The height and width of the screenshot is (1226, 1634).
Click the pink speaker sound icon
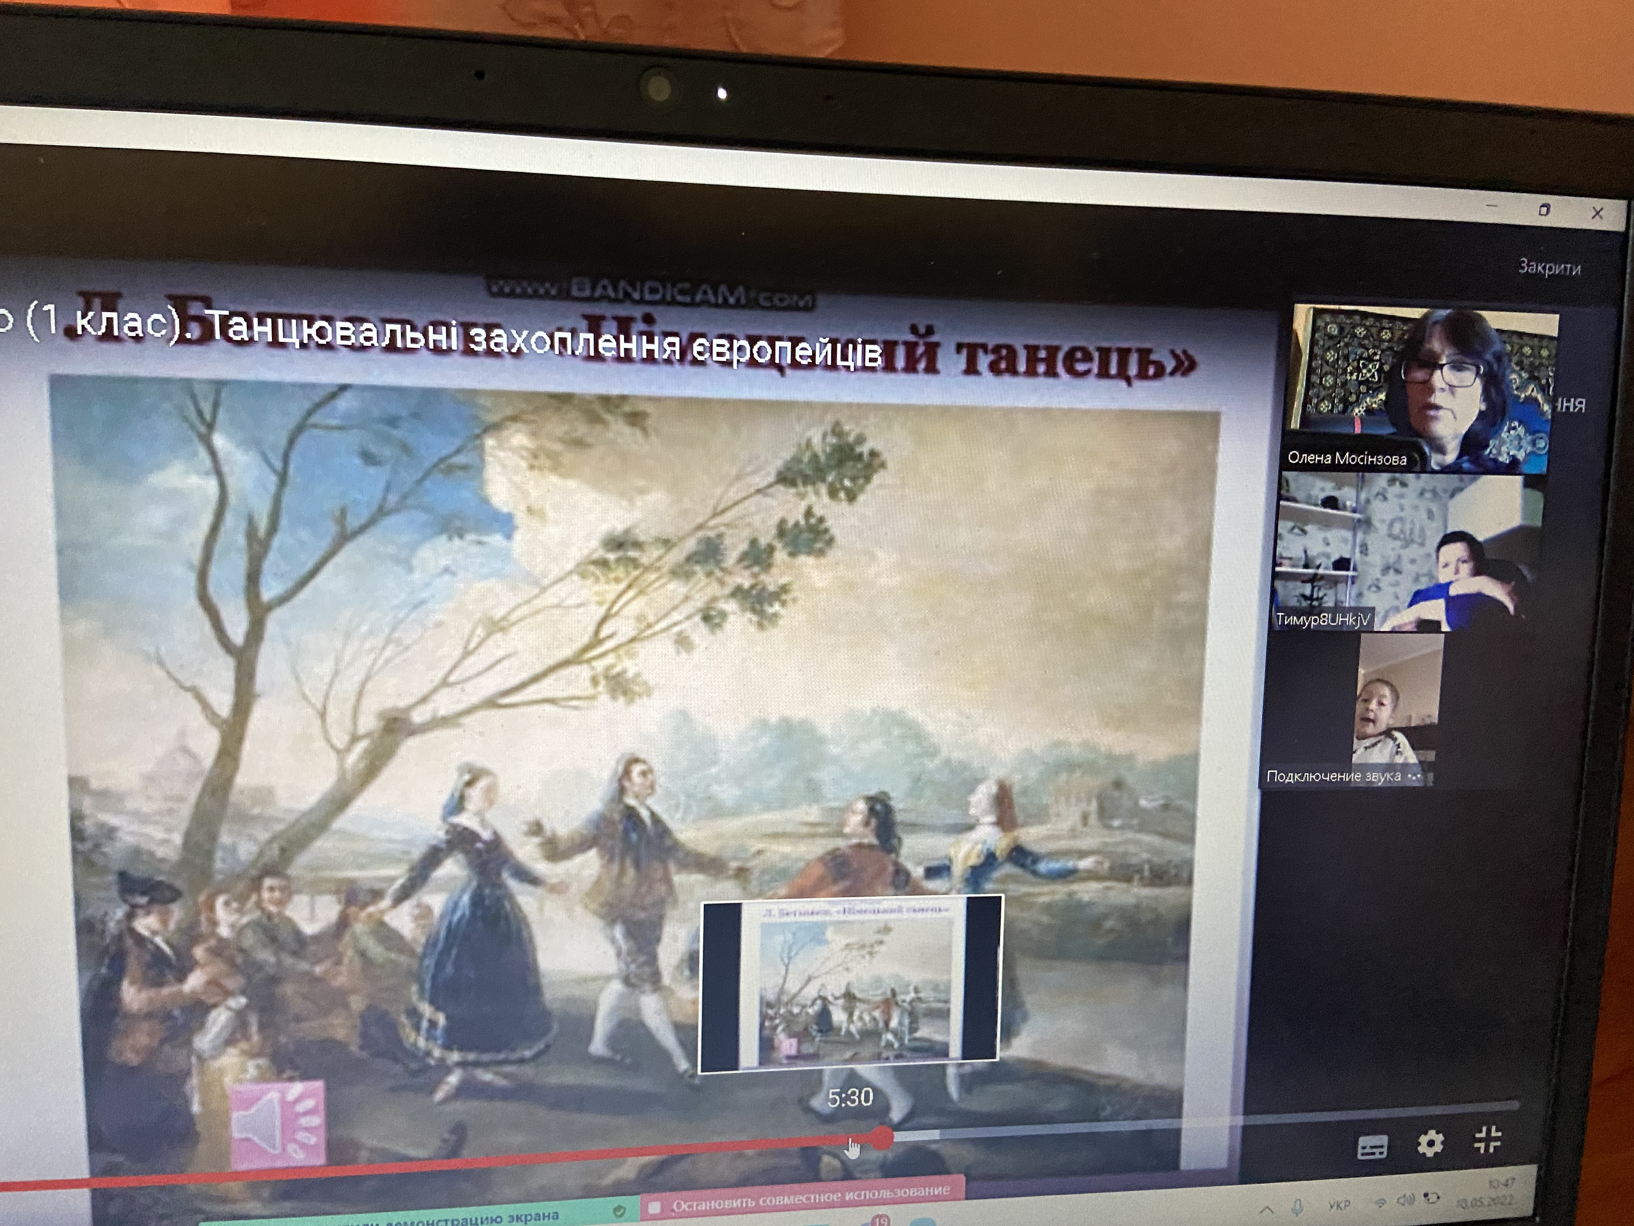pyautogui.click(x=278, y=1124)
